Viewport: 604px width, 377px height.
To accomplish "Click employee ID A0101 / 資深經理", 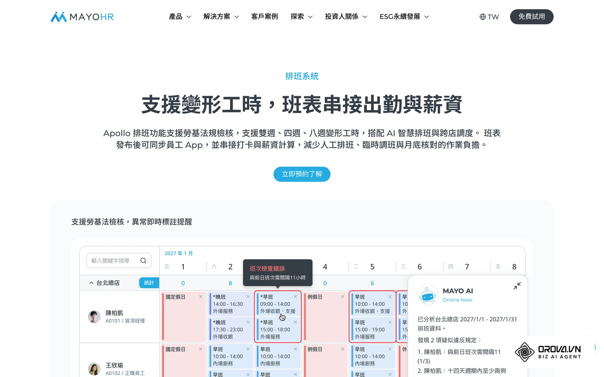I will click(x=125, y=321).
